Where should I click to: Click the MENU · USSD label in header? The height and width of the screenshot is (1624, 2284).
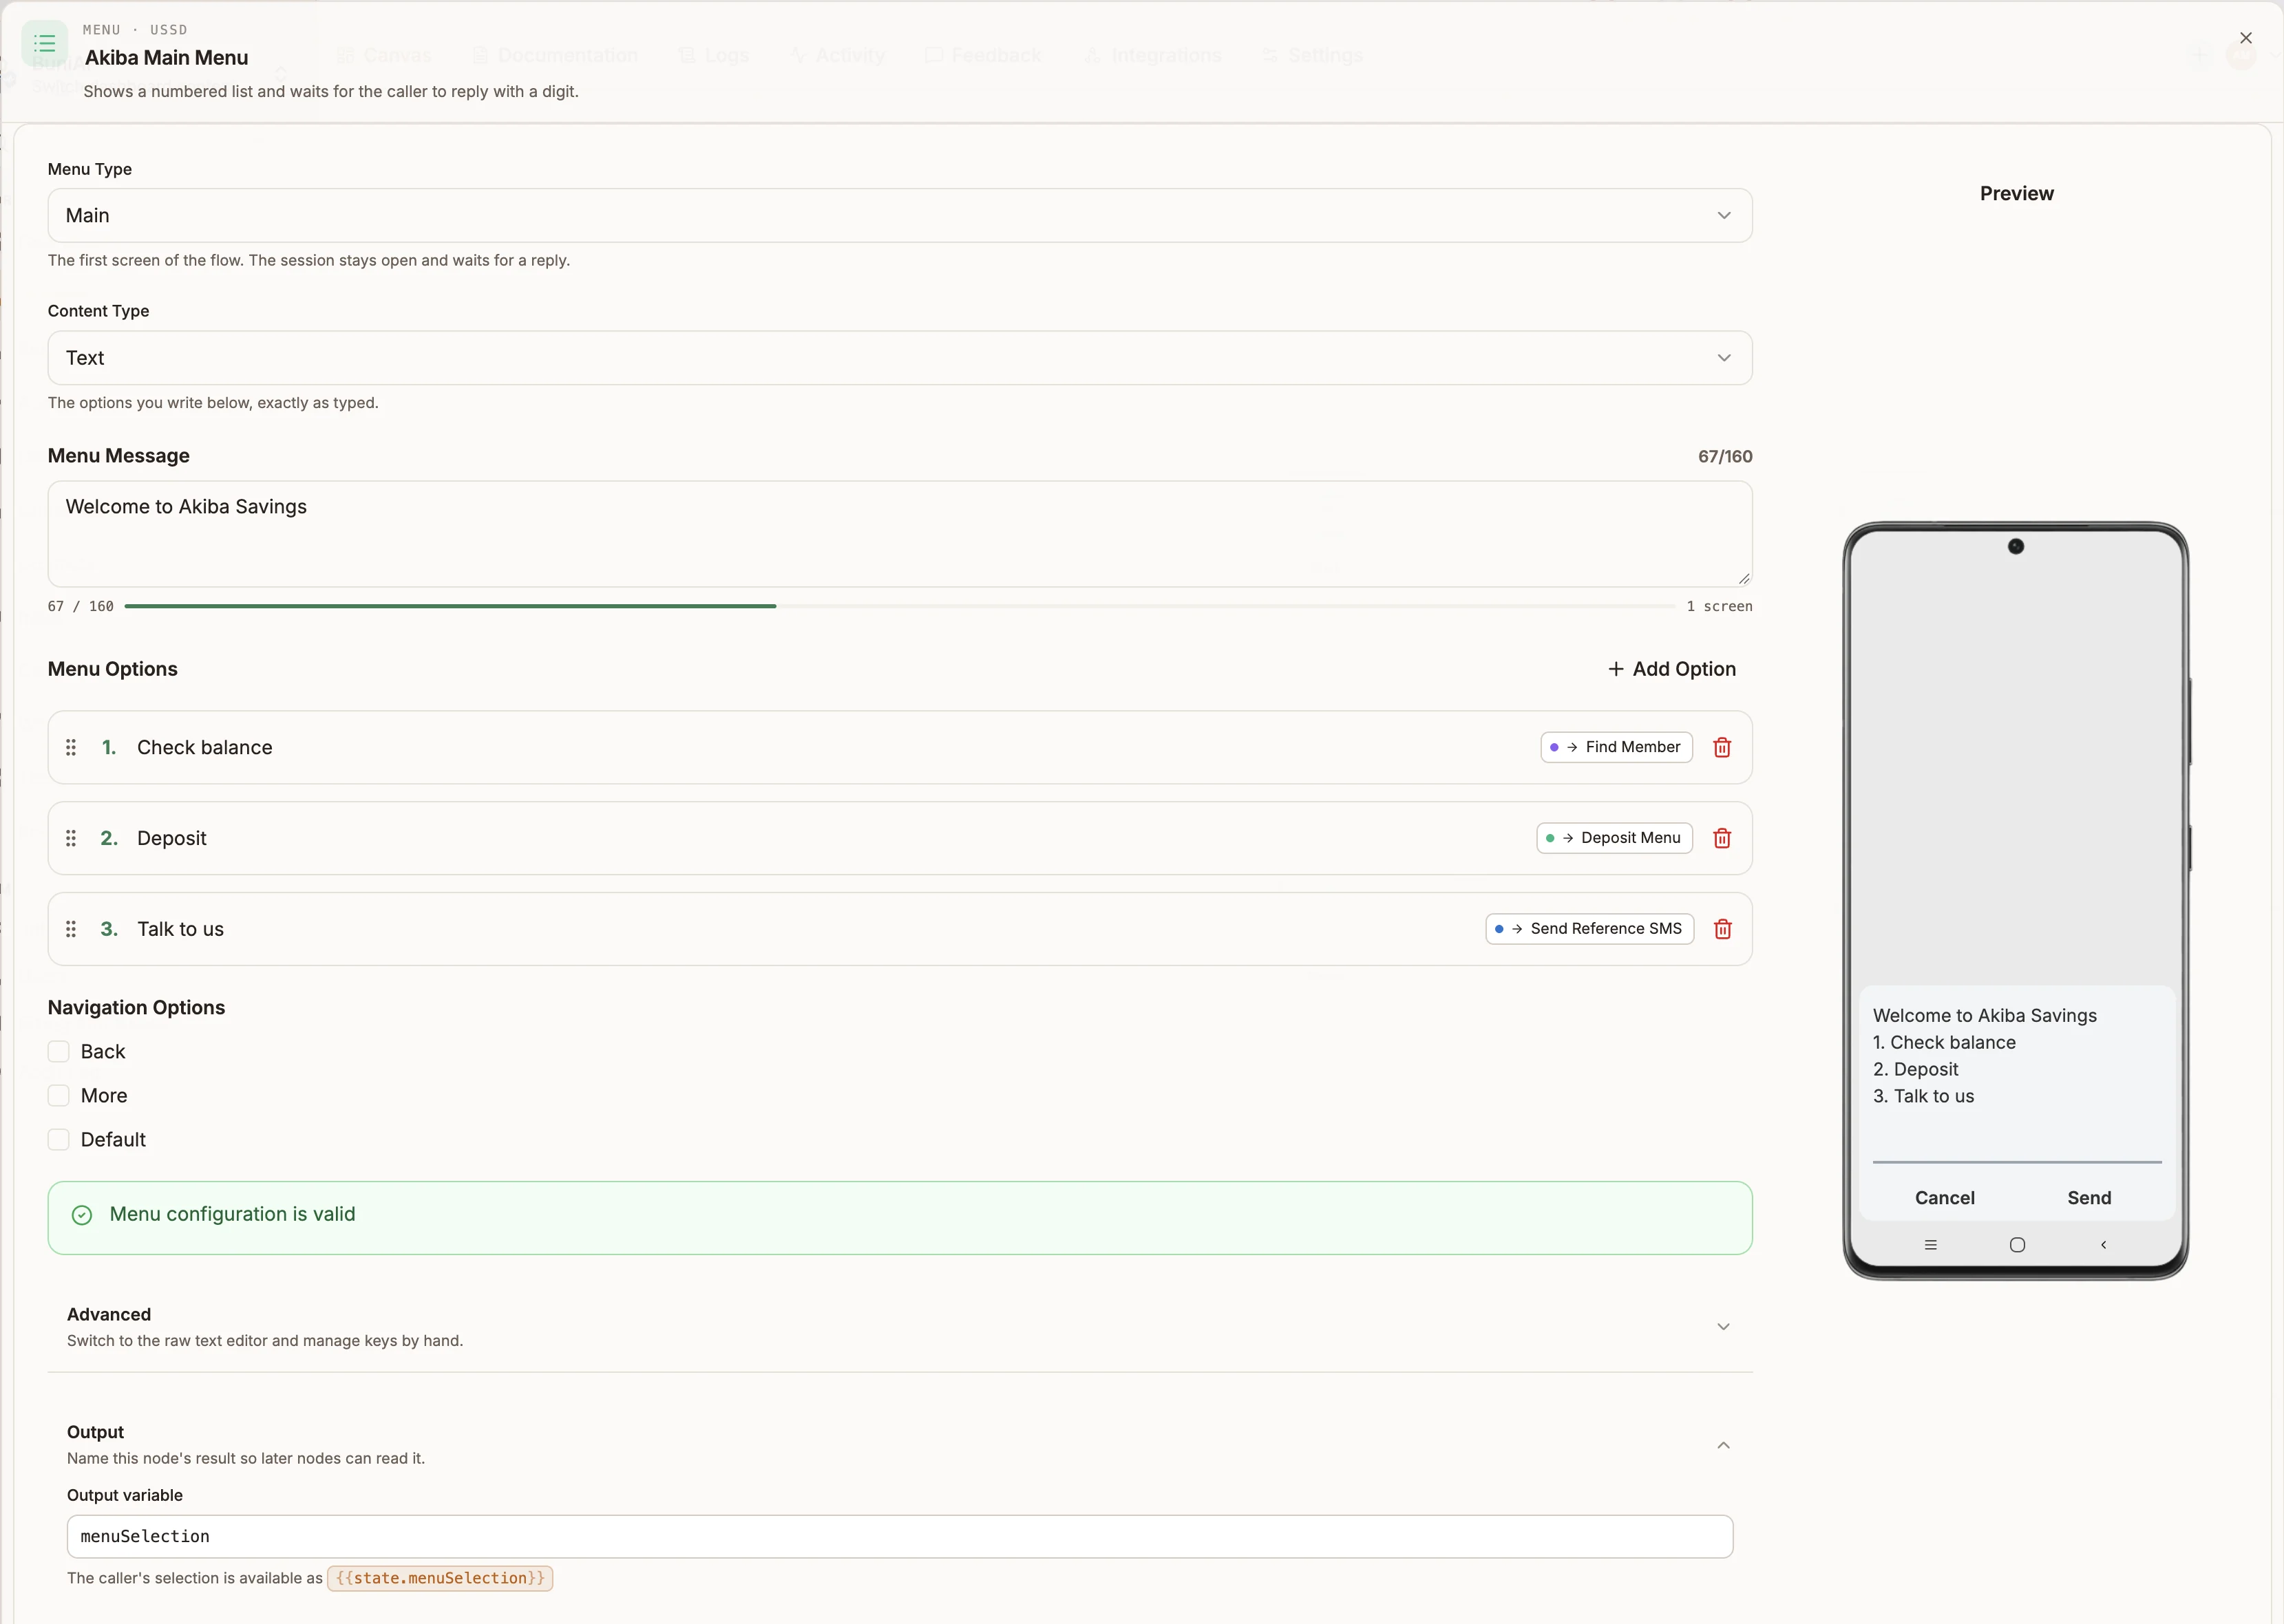(x=135, y=30)
